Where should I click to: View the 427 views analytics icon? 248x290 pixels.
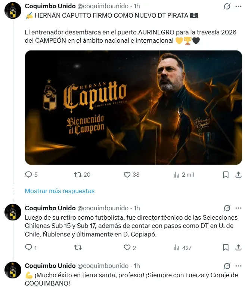(176, 247)
